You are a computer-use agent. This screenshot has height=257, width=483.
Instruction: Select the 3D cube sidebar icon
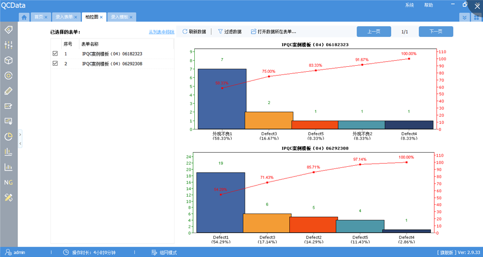[x=8, y=60]
